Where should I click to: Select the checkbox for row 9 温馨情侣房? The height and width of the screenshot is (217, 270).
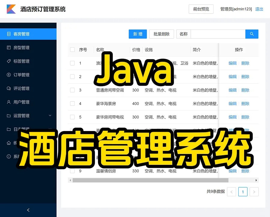pos(72,171)
